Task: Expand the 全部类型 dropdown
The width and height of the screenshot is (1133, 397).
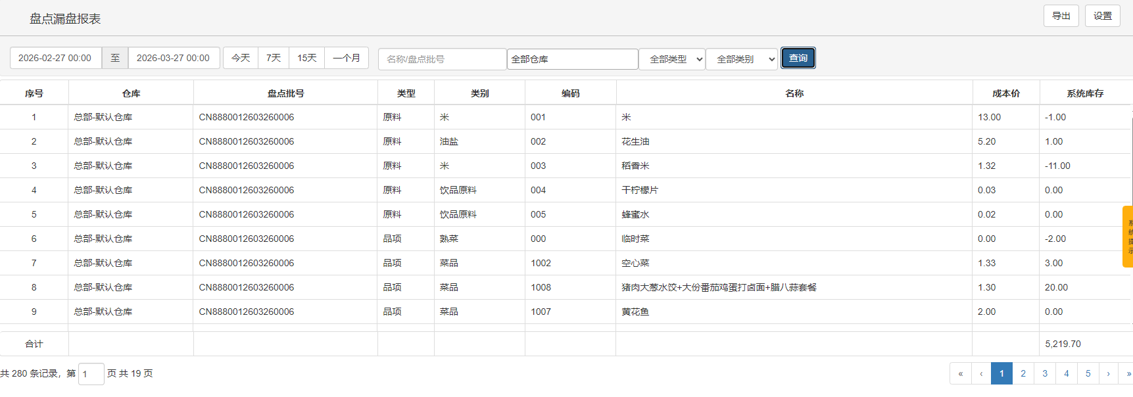Action: [x=672, y=59]
